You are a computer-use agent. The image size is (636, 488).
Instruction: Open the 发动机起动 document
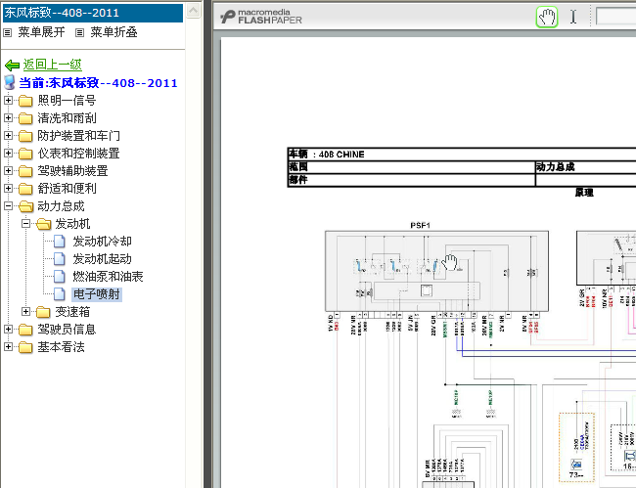[102, 258]
